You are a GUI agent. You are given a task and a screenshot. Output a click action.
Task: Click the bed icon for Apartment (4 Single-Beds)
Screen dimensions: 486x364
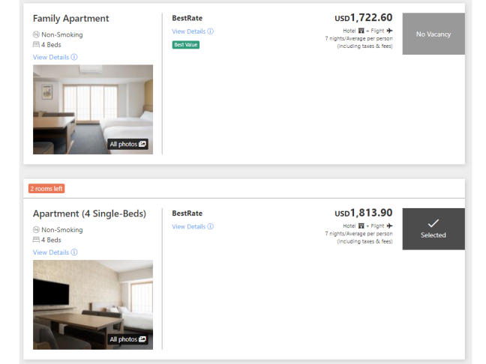pos(36,240)
